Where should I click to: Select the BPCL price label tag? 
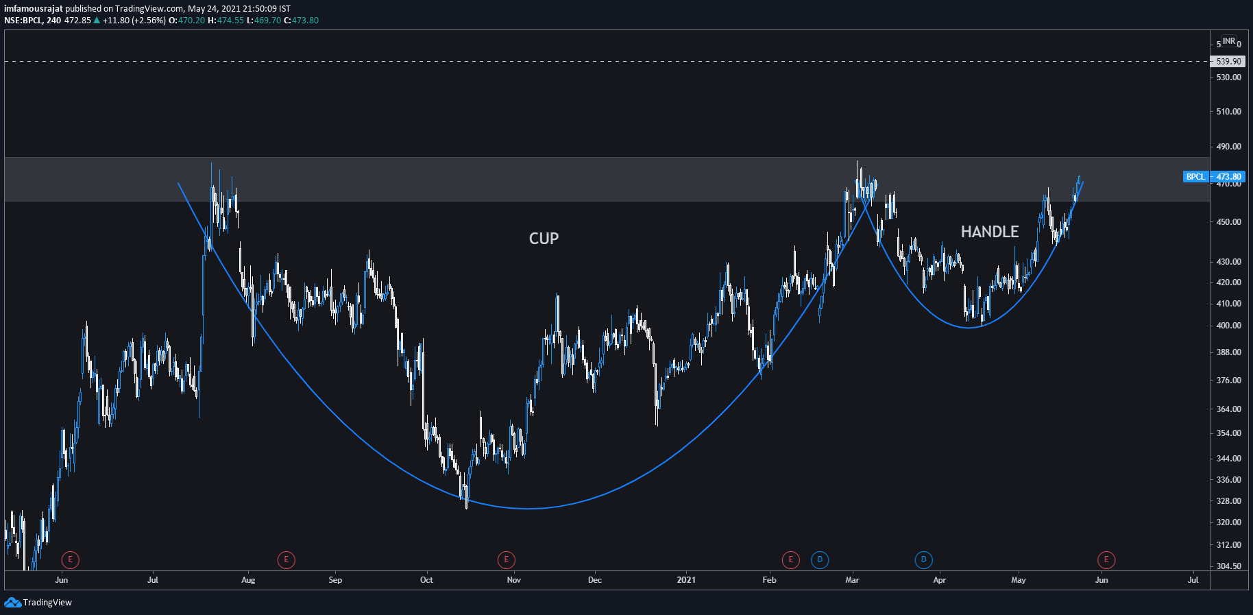point(1195,177)
